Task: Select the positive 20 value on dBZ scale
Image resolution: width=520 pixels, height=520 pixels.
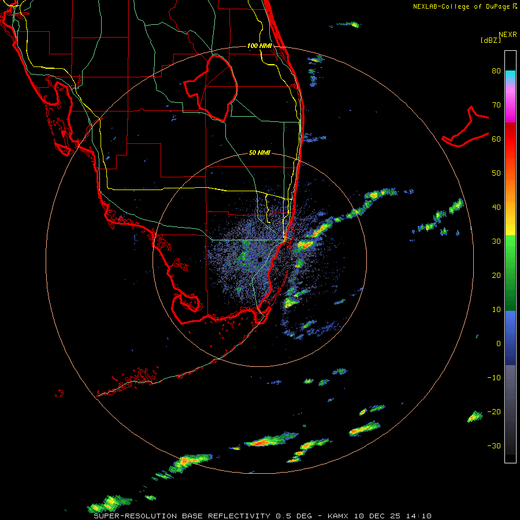Action: point(496,275)
